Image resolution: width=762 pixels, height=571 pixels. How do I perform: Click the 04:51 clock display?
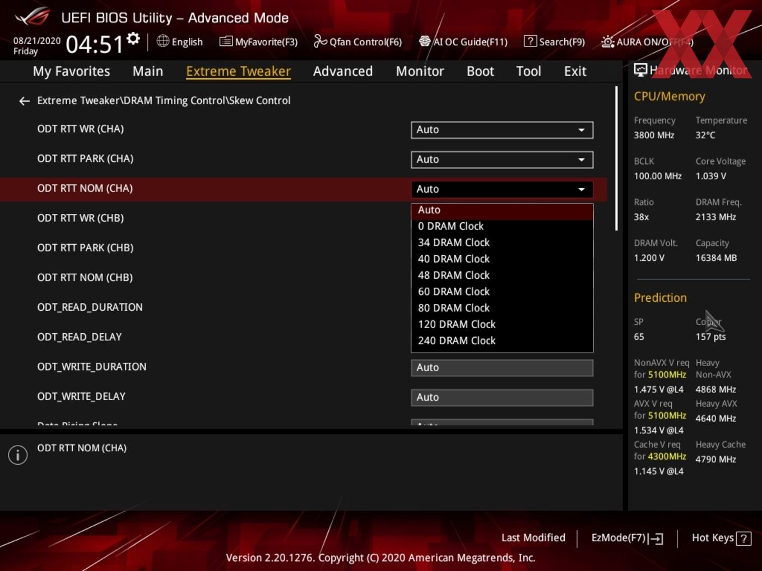pyautogui.click(x=94, y=44)
